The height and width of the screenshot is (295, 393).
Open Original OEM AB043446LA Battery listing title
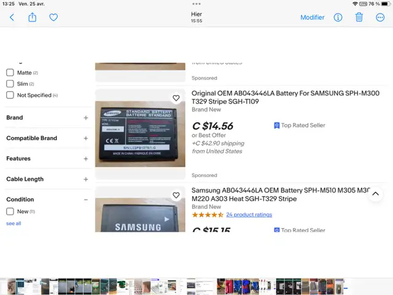(x=286, y=97)
